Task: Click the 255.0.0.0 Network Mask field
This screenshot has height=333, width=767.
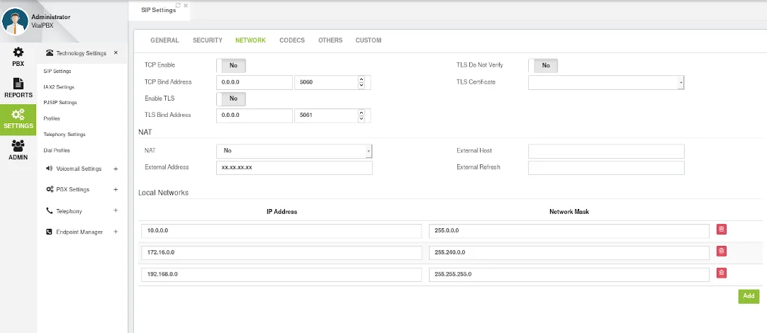Action: (569, 231)
